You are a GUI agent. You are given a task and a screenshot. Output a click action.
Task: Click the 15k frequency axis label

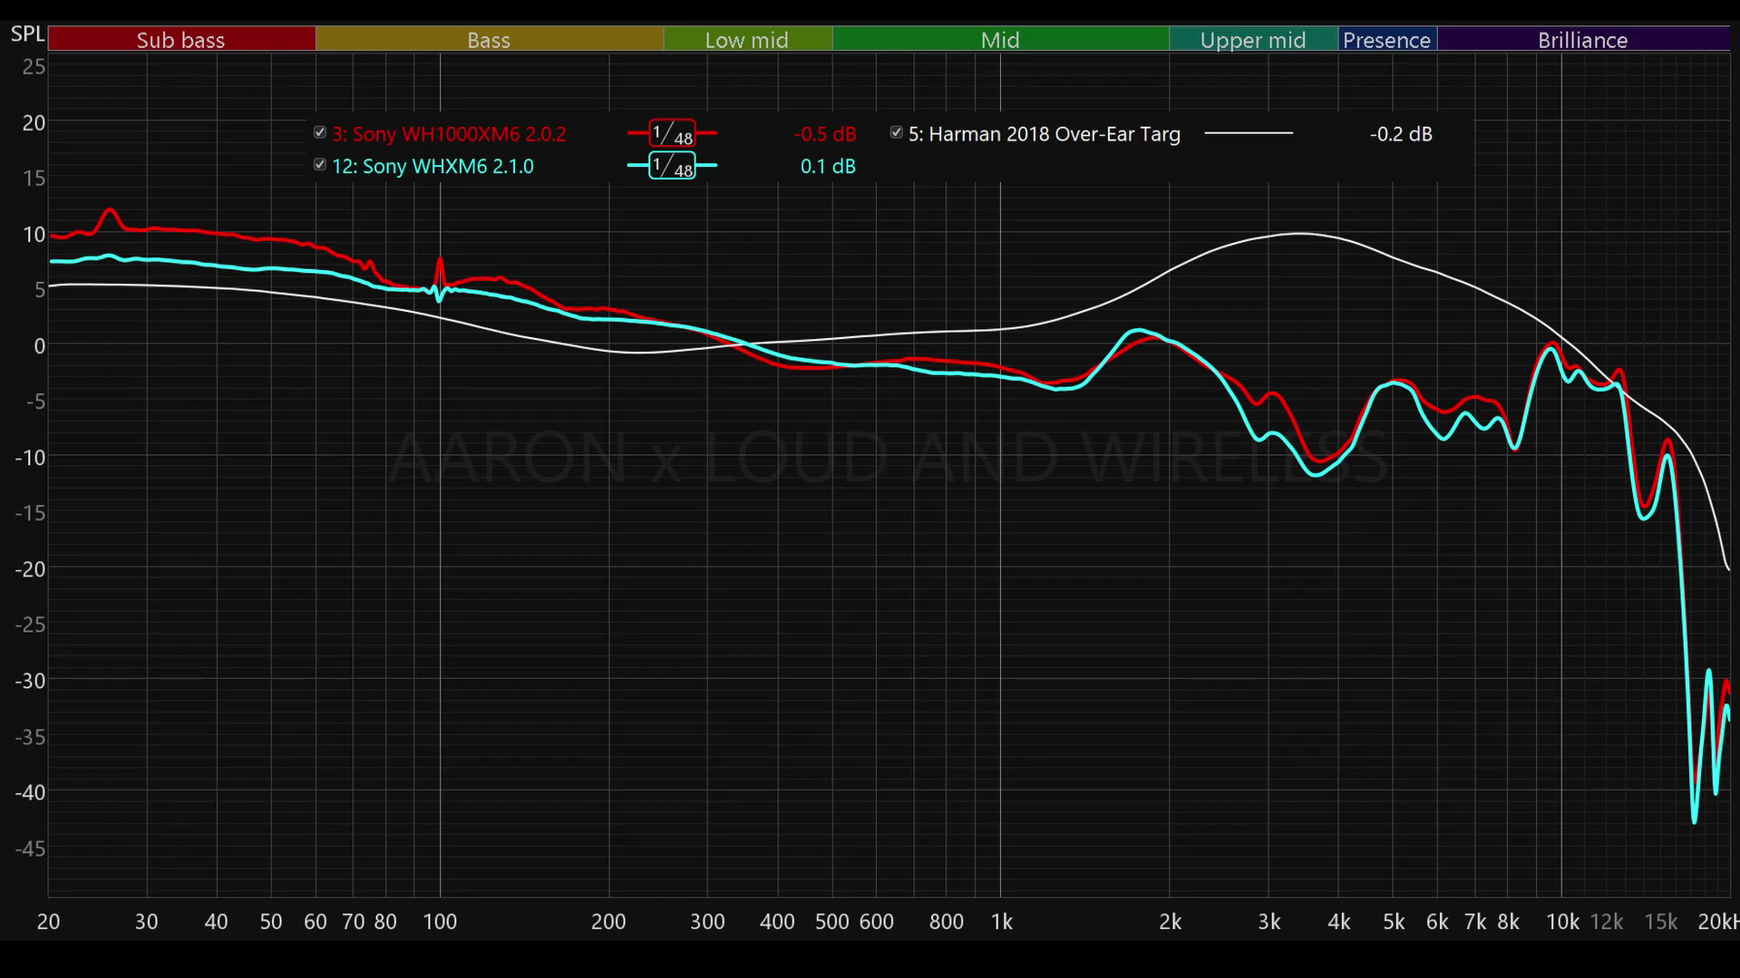[x=1661, y=922]
